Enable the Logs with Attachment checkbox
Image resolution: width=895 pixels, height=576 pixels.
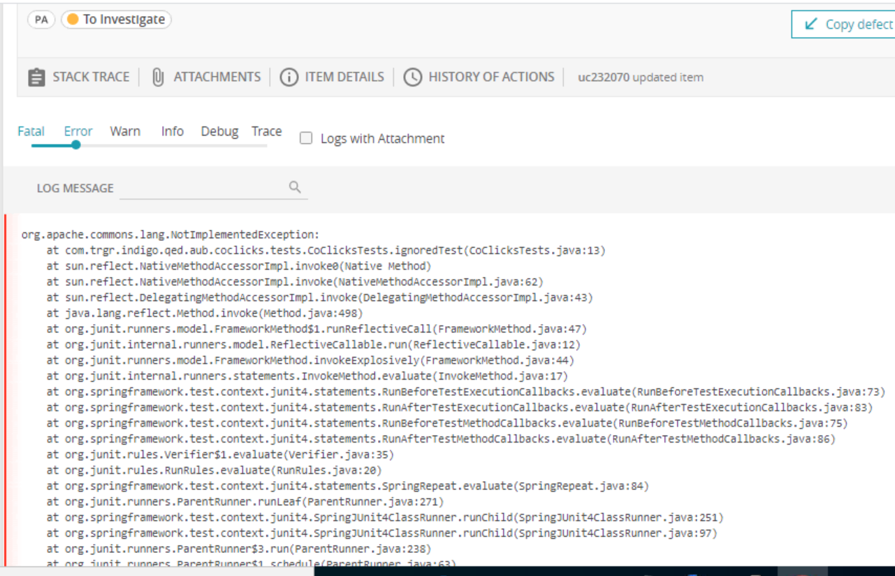[305, 138]
